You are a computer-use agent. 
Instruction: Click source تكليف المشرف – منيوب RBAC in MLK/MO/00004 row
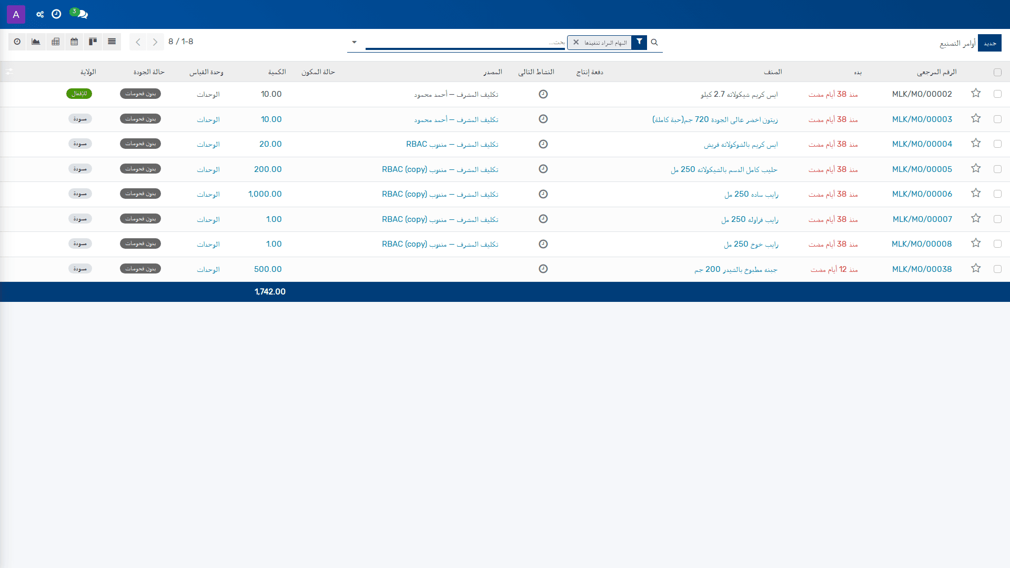[452, 144]
